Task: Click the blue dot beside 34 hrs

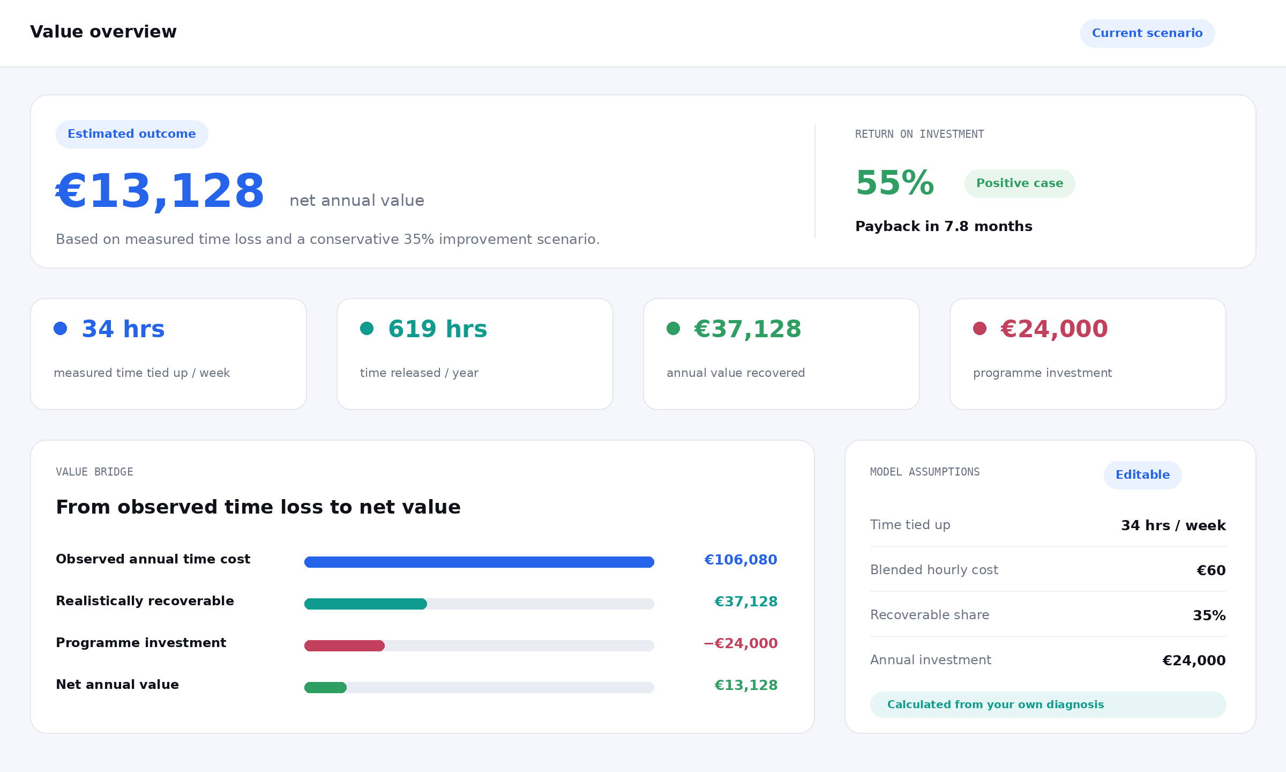Action: click(61, 329)
